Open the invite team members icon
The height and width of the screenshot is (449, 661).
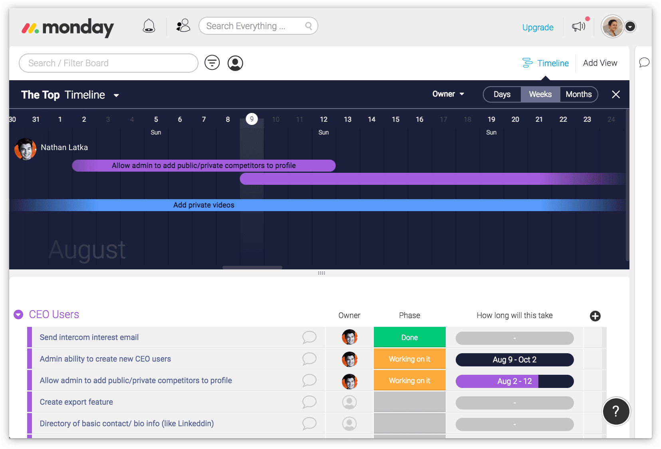(183, 26)
